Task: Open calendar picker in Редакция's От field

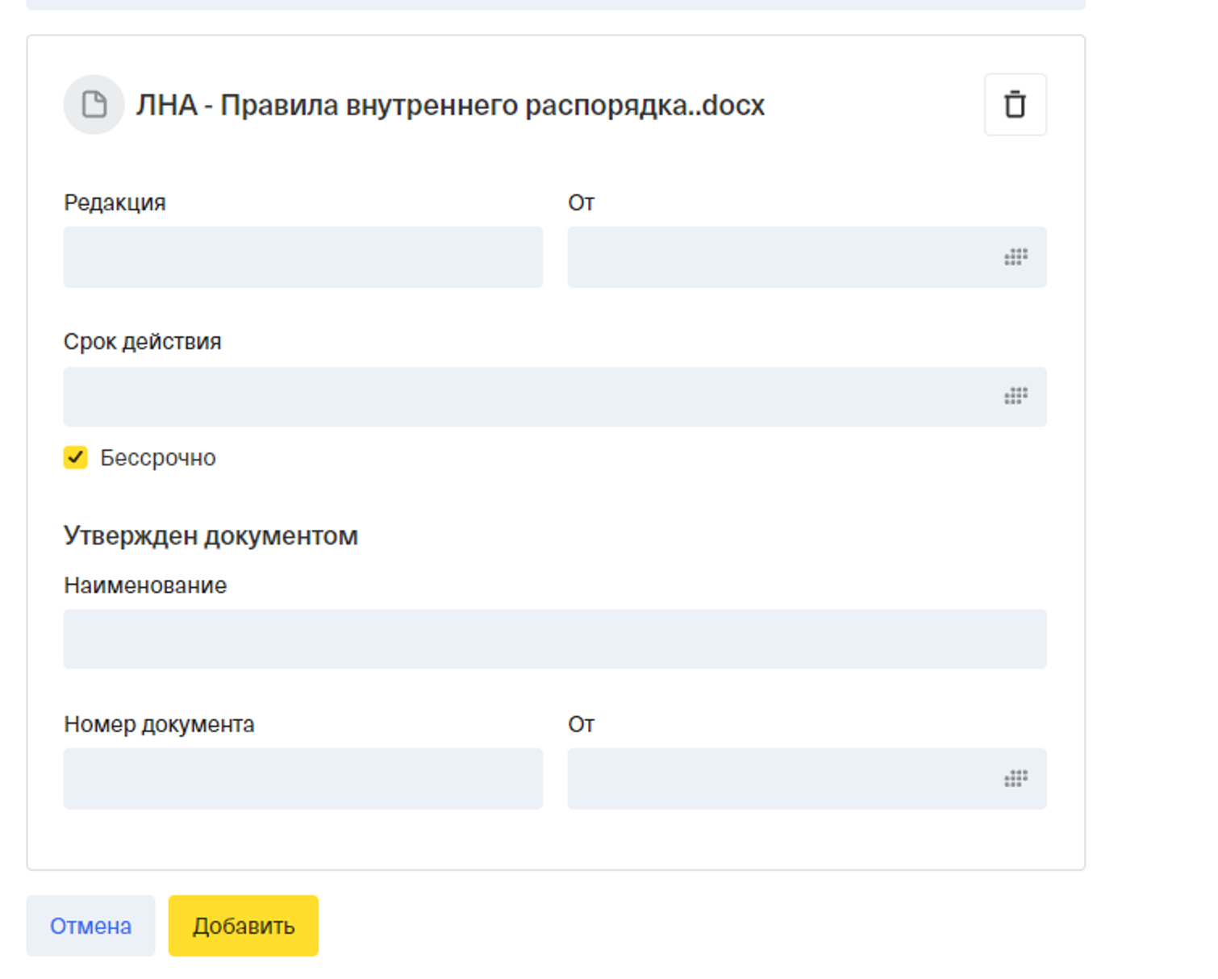Action: [x=1015, y=257]
